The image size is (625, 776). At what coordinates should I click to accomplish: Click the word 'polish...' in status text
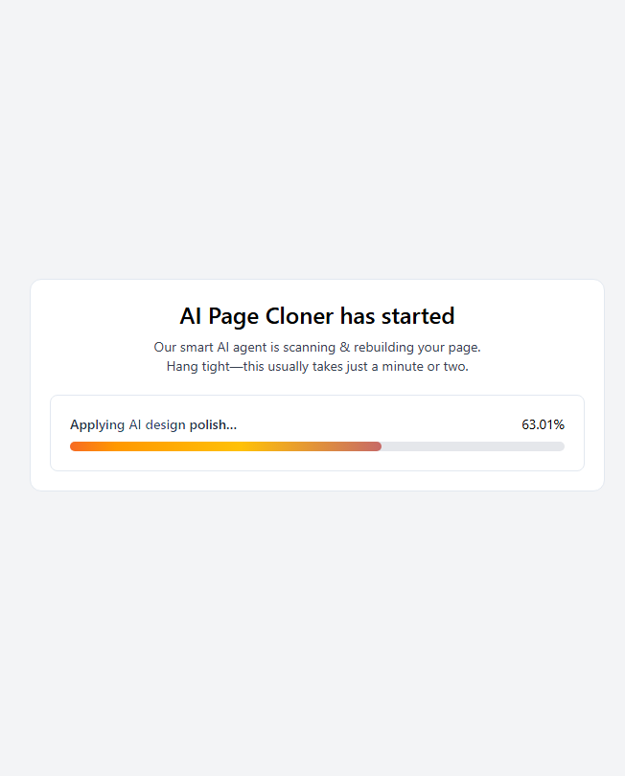coord(214,425)
